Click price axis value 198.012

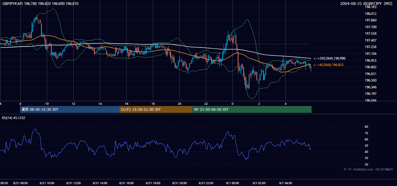tap(370, 14)
